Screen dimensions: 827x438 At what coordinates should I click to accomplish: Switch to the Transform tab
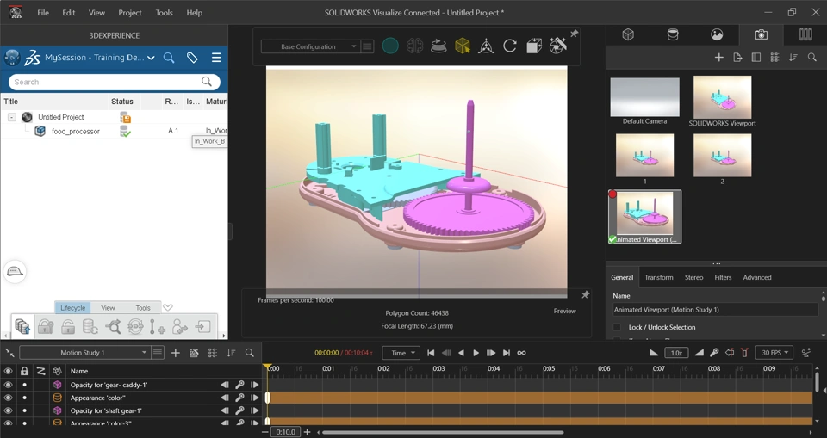[x=658, y=277]
